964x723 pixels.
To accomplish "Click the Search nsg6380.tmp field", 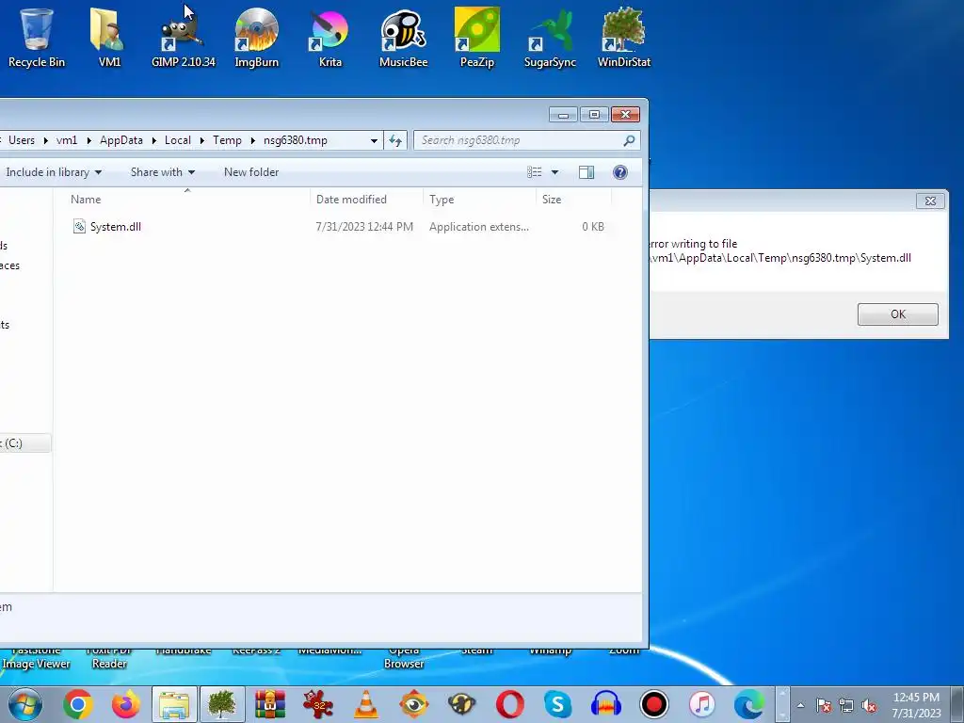I will [x=527, y=140].
